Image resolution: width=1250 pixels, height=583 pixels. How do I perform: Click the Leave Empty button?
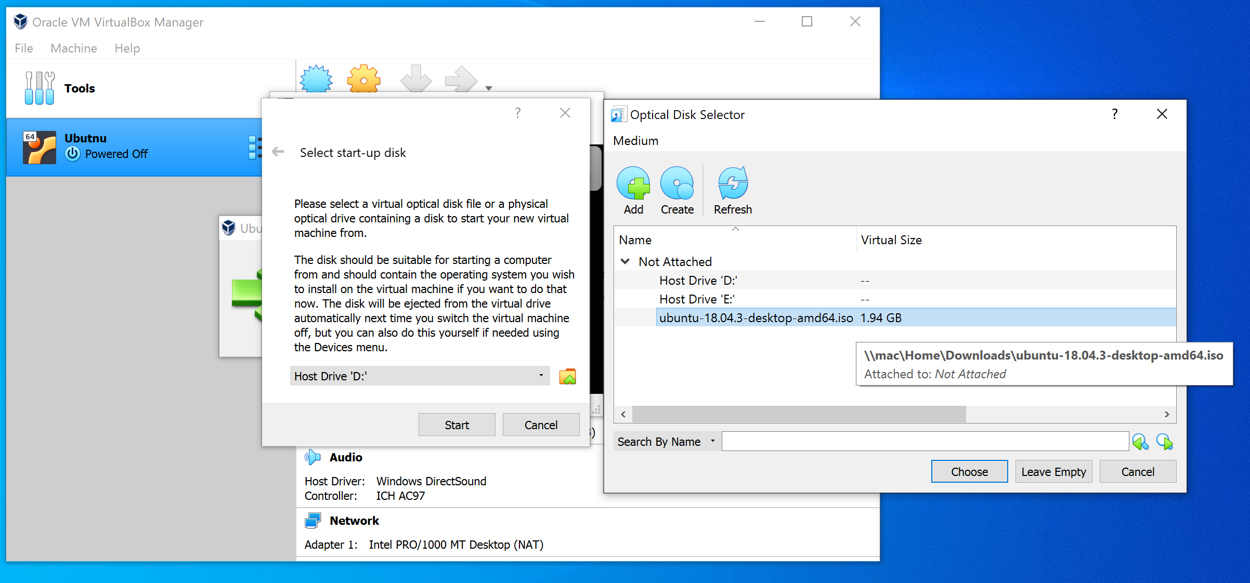(x=1053, y=472)
